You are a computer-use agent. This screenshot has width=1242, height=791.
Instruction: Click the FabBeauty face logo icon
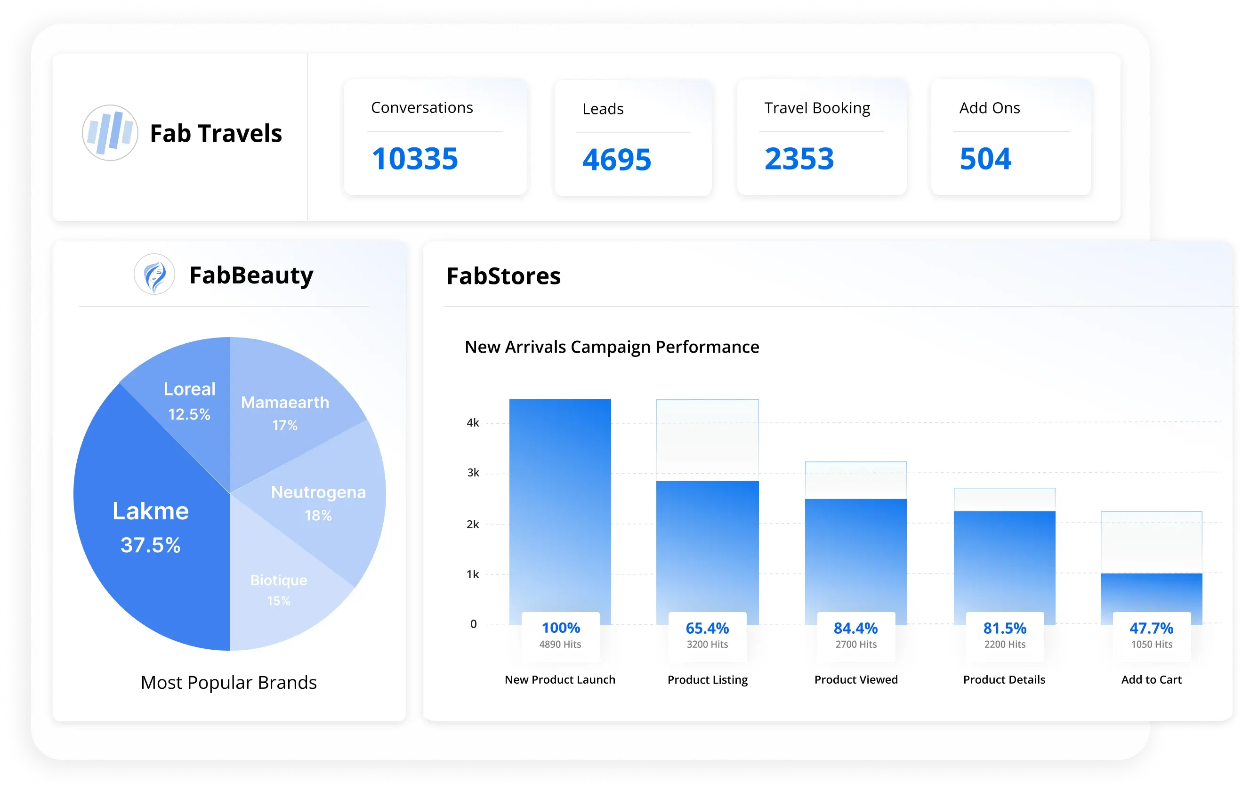coord(154,274)
